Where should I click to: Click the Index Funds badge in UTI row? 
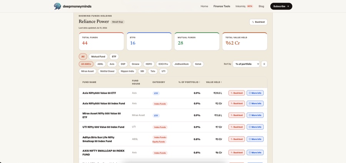(160, 127)
